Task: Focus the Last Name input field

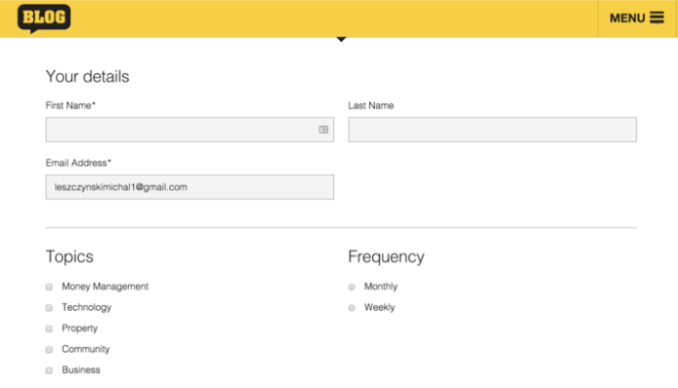Action: point(492,130)
